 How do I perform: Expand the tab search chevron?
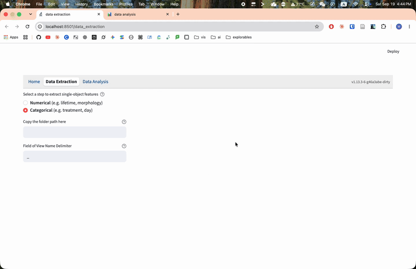coord(30,14)
